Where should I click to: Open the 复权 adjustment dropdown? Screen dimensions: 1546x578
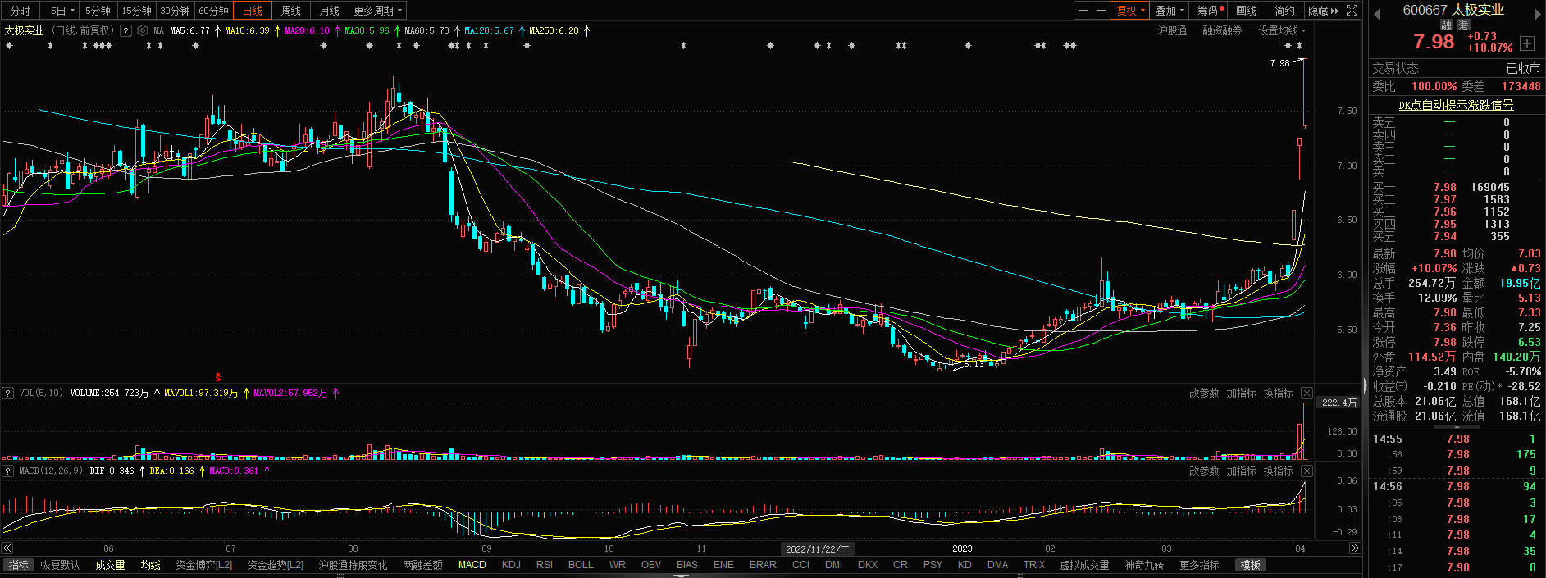click(1131, 11)
